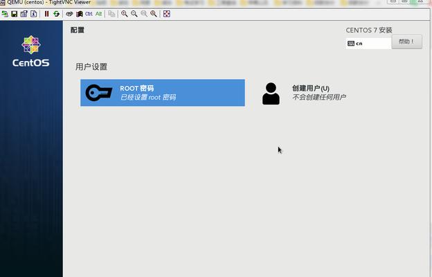The image size is (432, 277).
Task: Click the 不会创建任何用户 status text
Action: (x=318, y=97)
